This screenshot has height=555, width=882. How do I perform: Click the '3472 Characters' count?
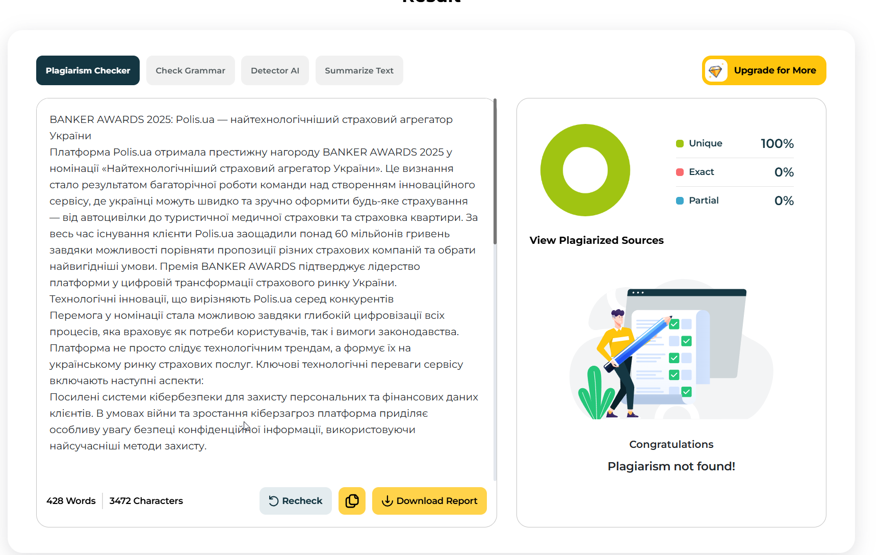tap(146, 501)
